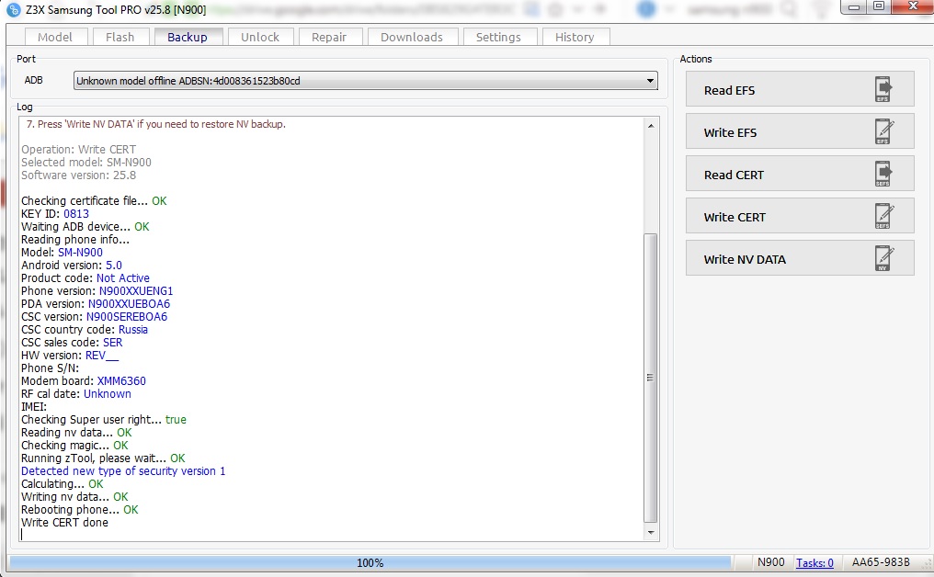Click the Read CERT phone icon
This screenshot has width=934, height=577.
[x=883, y=174]
